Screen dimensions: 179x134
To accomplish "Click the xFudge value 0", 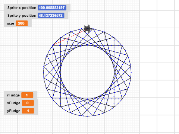I will tap(28, 103).
